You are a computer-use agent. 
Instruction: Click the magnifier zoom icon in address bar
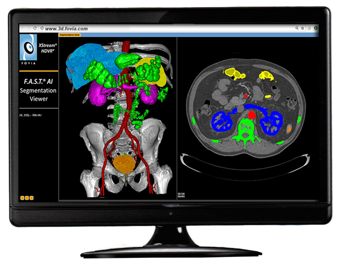[297, 28]
